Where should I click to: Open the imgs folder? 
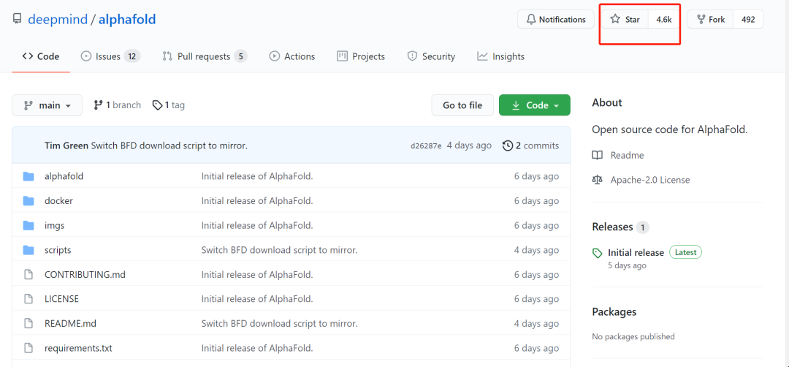[54, 225]
